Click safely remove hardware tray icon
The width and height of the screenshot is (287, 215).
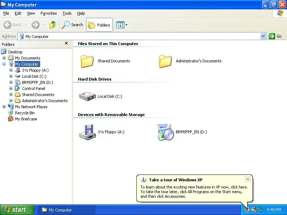[x=260, y=210]
